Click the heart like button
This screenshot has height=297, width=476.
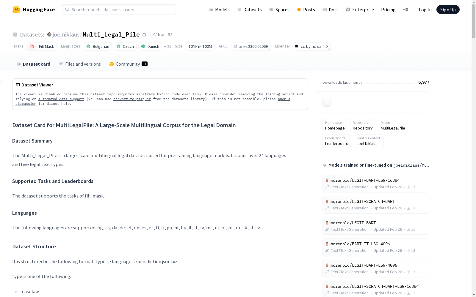[x=158, y=34]
